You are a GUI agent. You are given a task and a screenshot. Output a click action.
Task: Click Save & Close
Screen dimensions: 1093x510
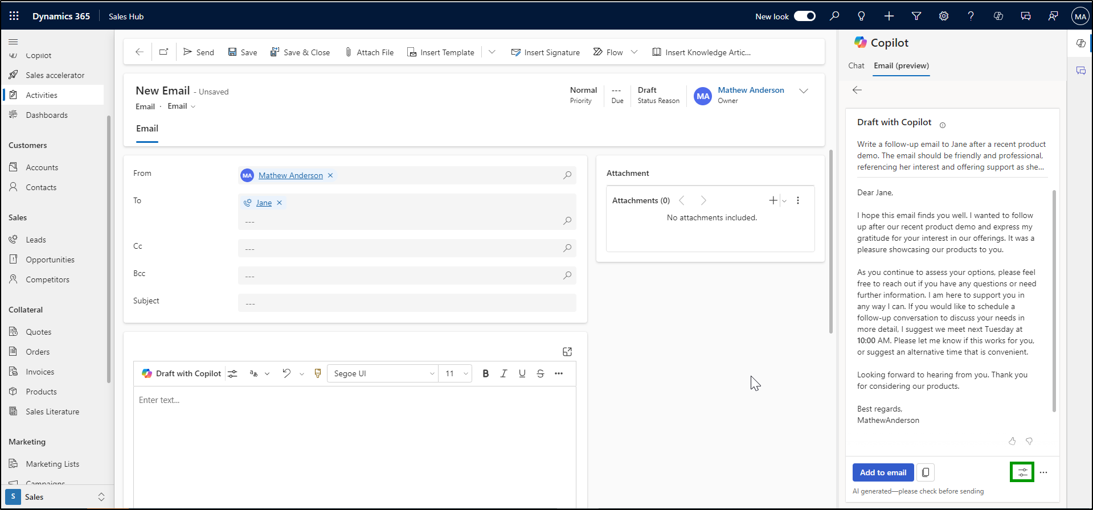pos(300,52)
